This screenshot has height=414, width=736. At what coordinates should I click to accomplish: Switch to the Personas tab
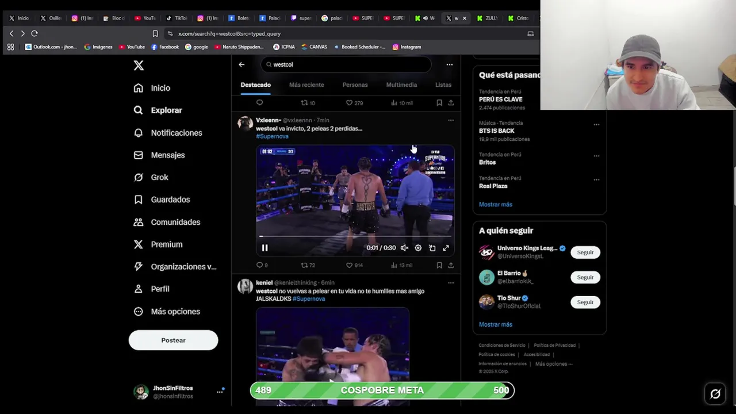[x=355, y=85]
